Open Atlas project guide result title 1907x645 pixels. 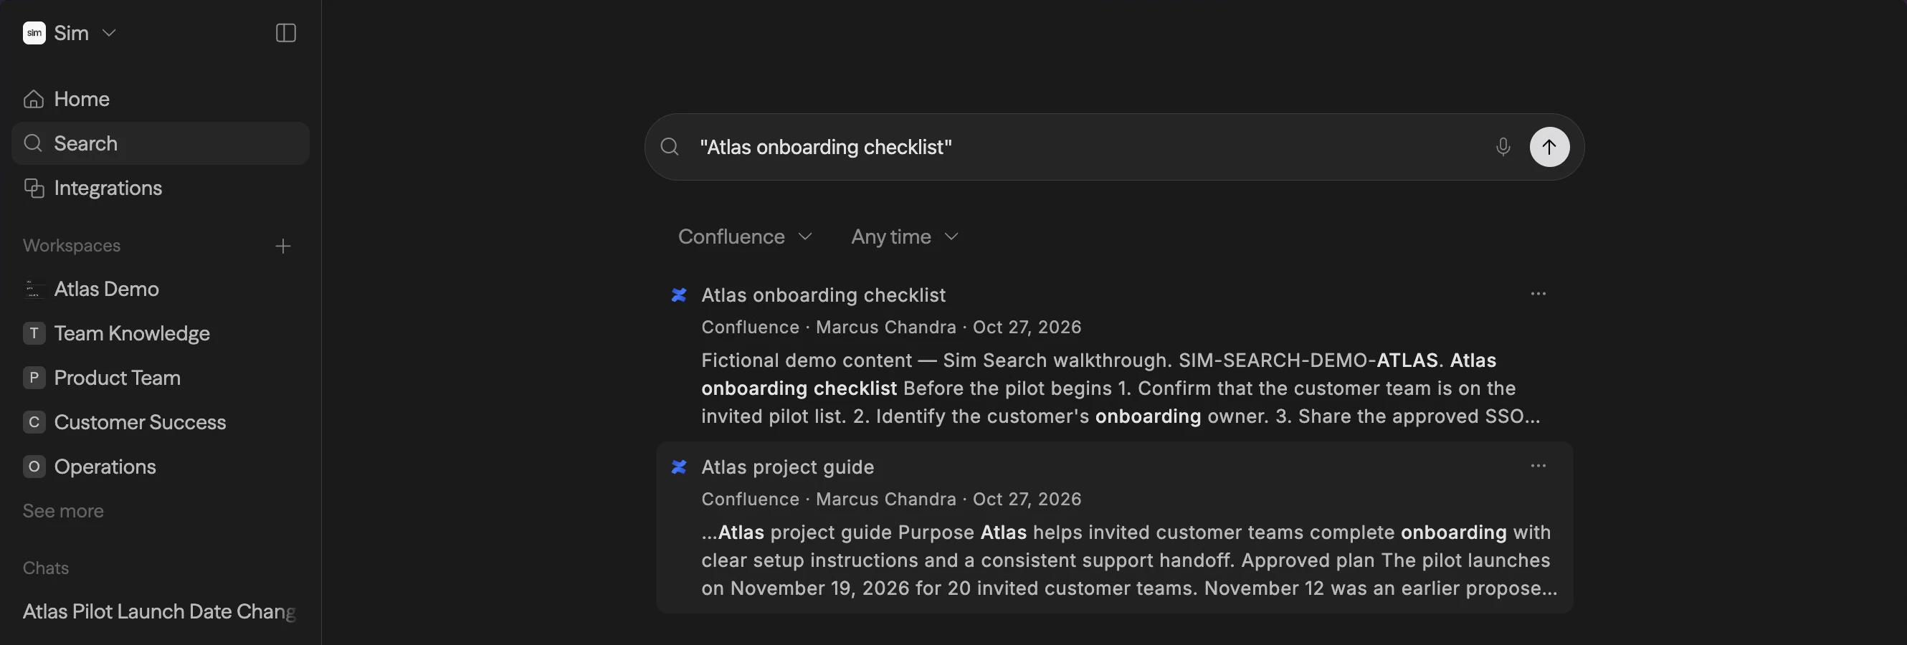(x=788, y=467)
